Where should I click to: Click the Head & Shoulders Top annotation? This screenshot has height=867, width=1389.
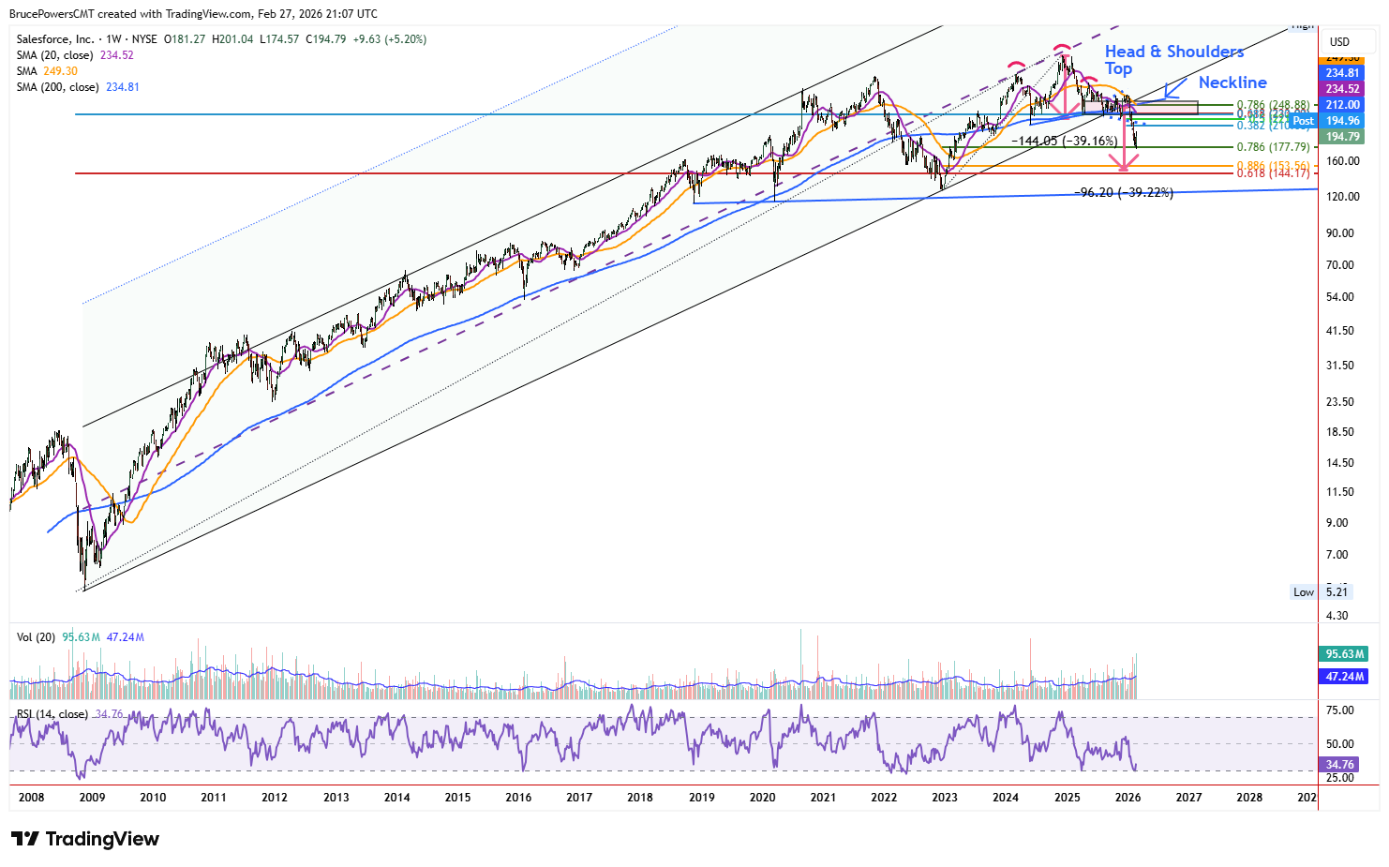click(x=1173, y=60)
